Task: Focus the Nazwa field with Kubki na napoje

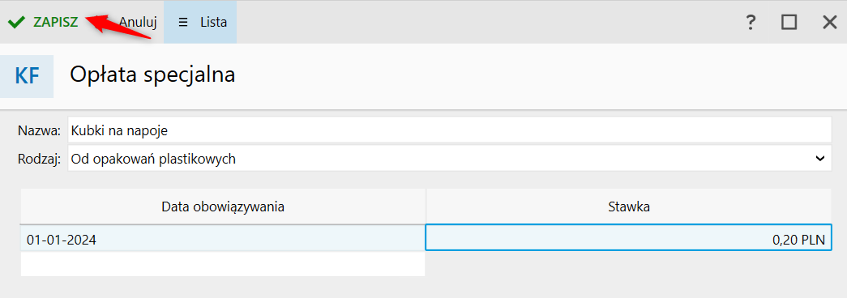Action: click(449, 130)
